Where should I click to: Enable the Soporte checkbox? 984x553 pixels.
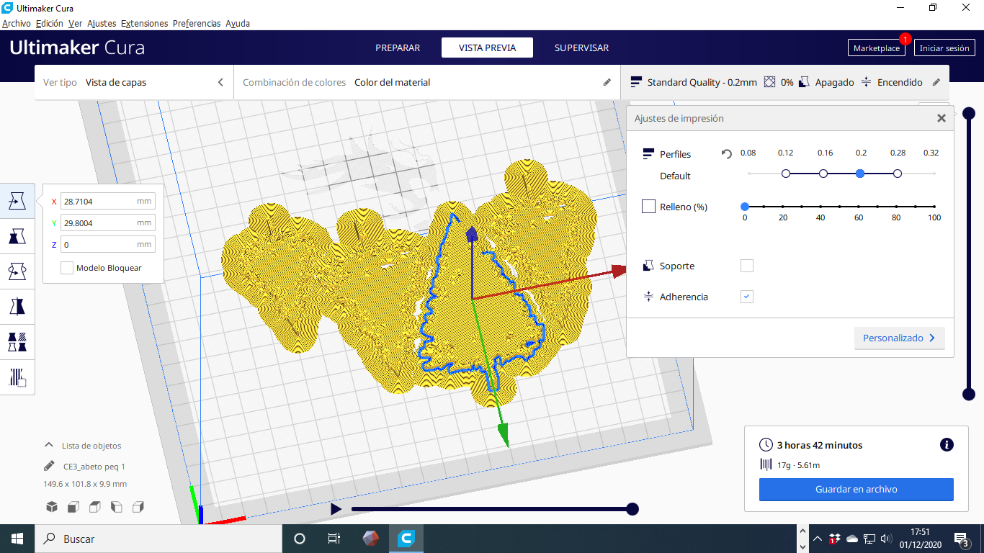[747, 266]
